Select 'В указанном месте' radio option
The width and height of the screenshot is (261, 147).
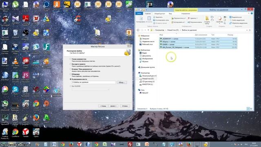coord(71,79)
